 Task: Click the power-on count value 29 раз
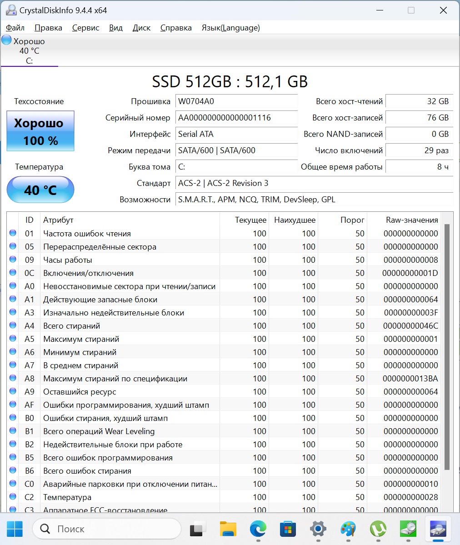point(420,150)
